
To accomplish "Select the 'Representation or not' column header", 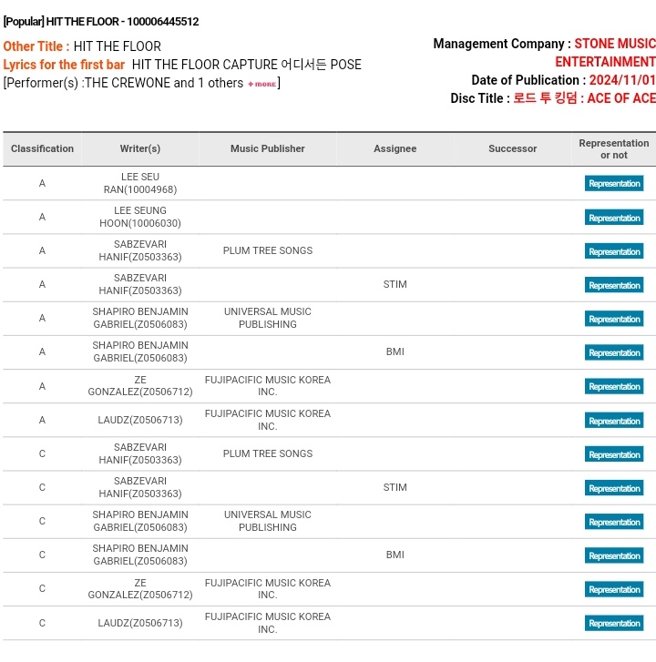I will click(614, 149).
